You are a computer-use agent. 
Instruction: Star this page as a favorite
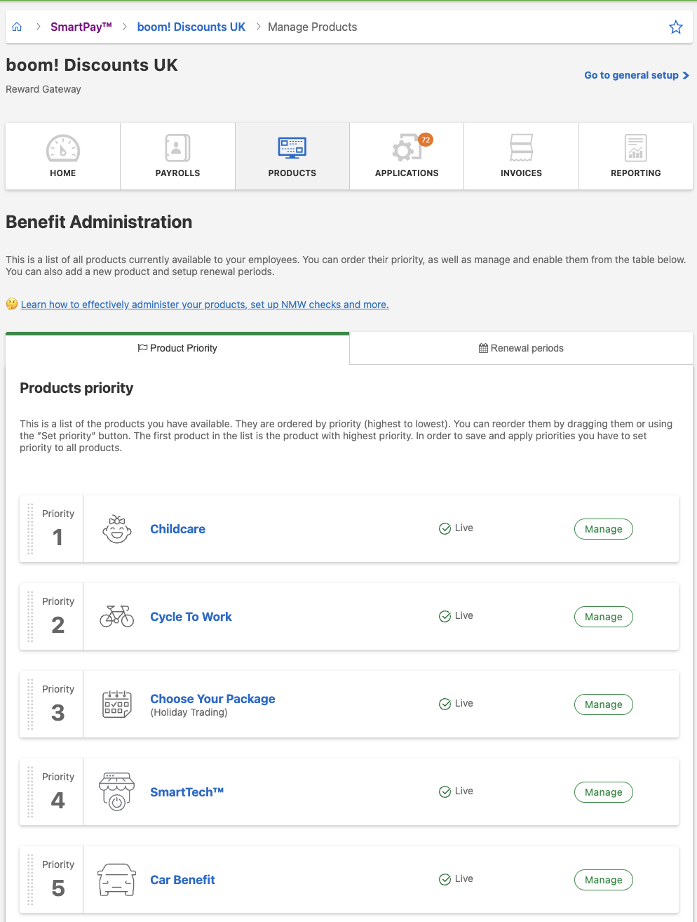pos(675,27)
